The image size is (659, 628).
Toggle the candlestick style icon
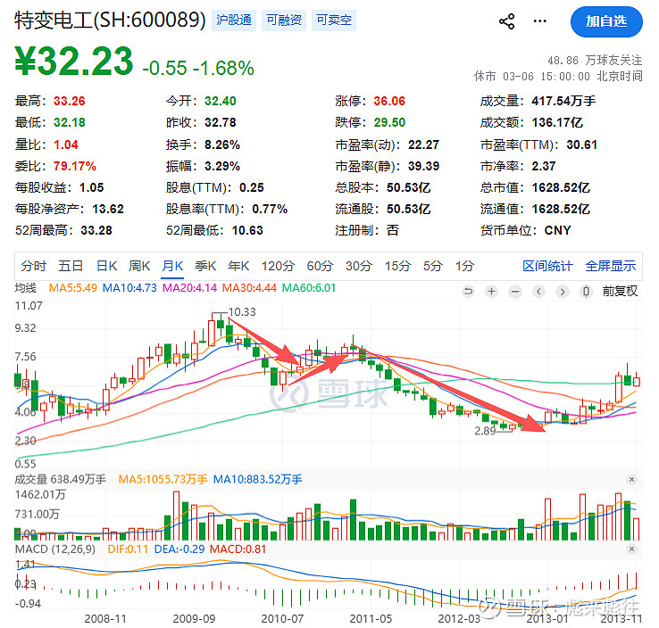586,291
